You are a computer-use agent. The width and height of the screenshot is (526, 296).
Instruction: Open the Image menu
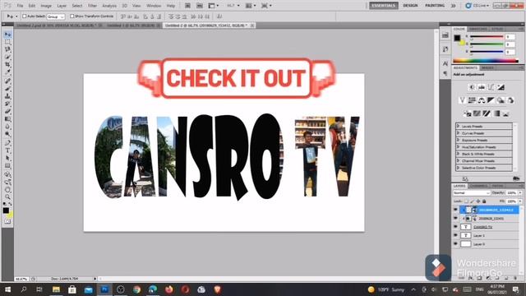point(46,6)
